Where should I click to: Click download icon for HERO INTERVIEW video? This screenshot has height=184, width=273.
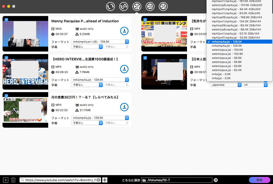124,69
